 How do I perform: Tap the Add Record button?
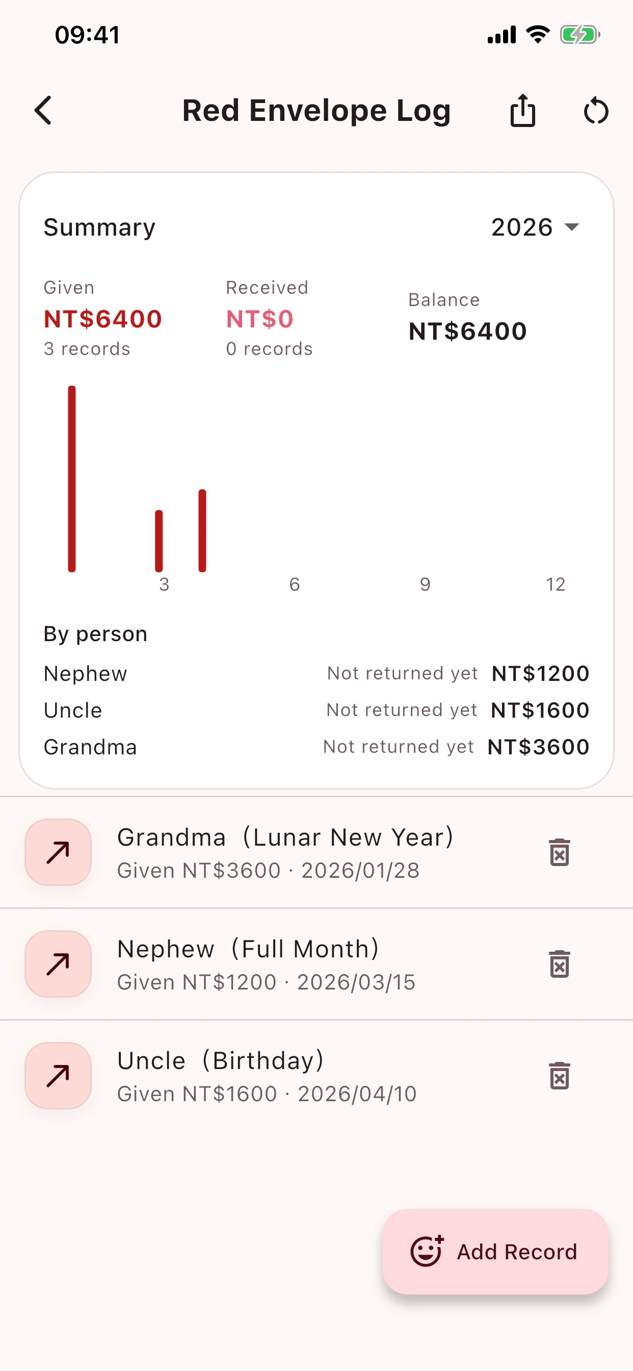pos(495,1251)
